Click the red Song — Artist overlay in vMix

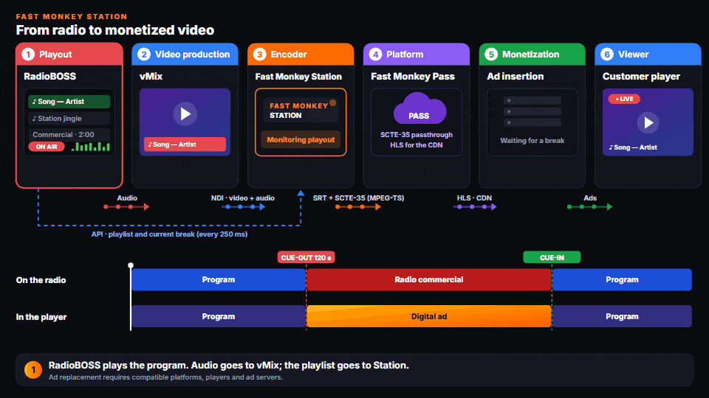click(185, 144)
